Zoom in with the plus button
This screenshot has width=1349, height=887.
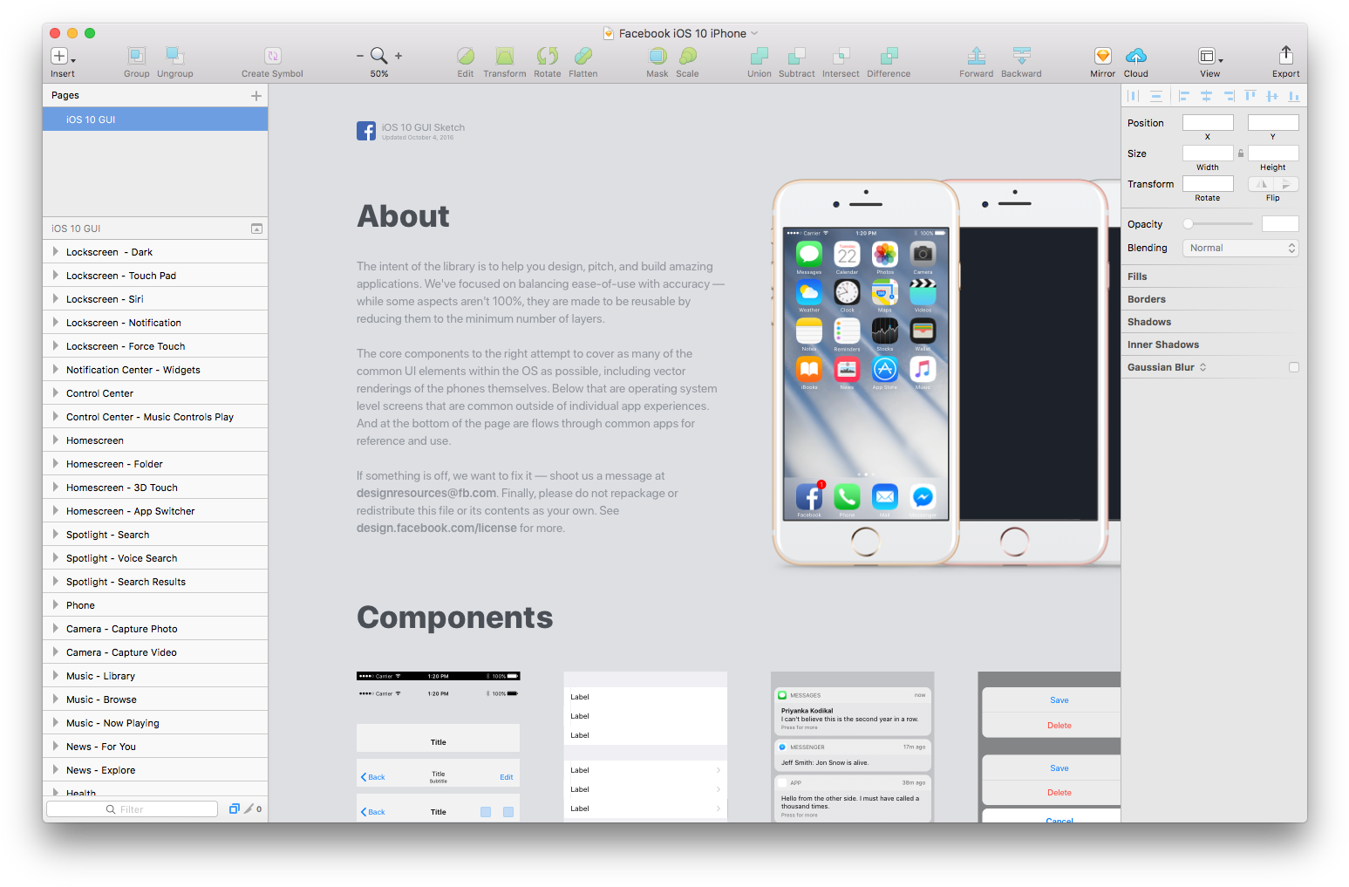[399, 56]
